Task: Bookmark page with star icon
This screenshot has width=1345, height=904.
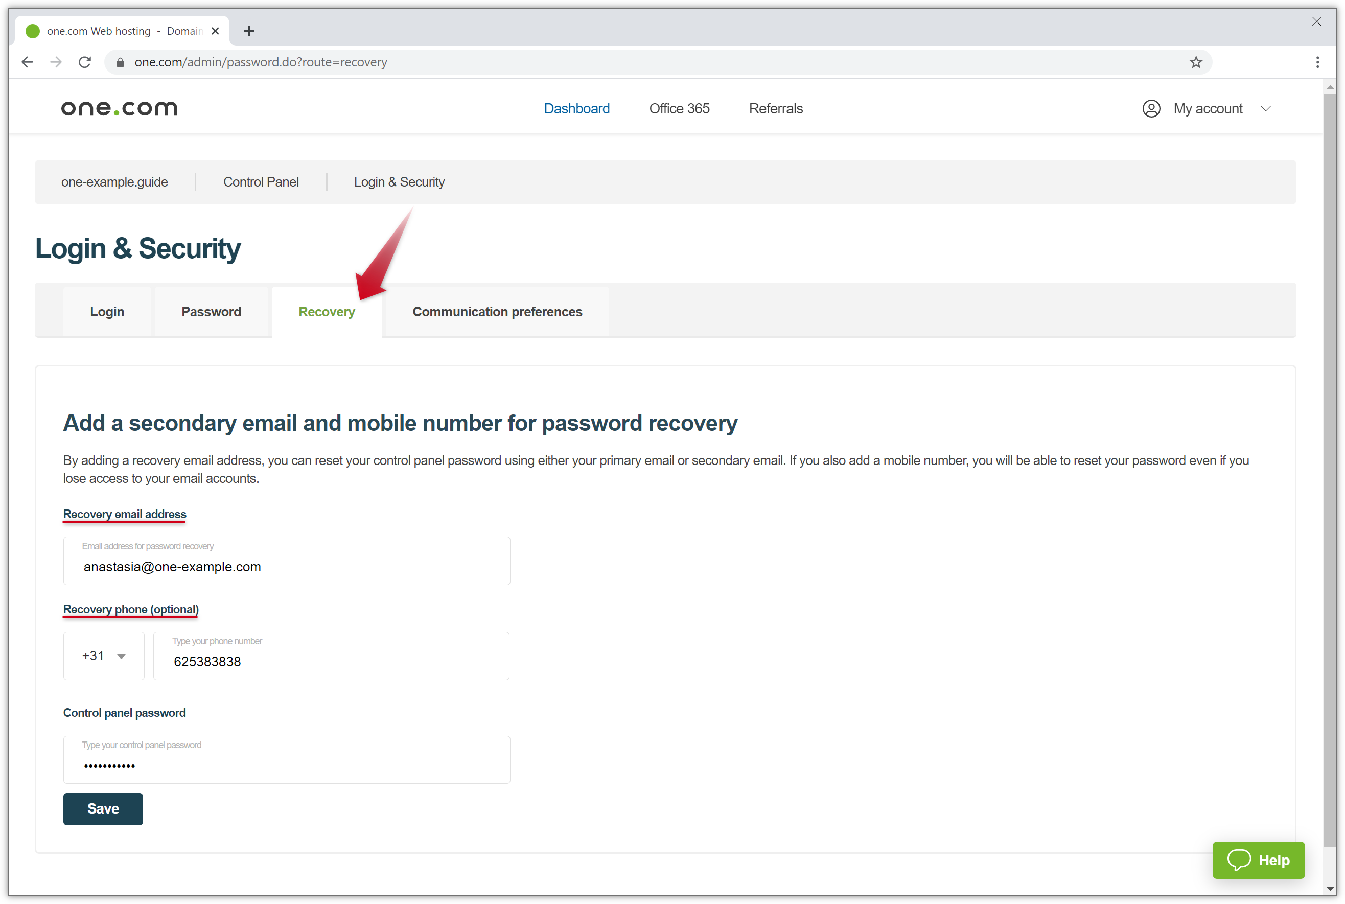Action: point(1196,62)
